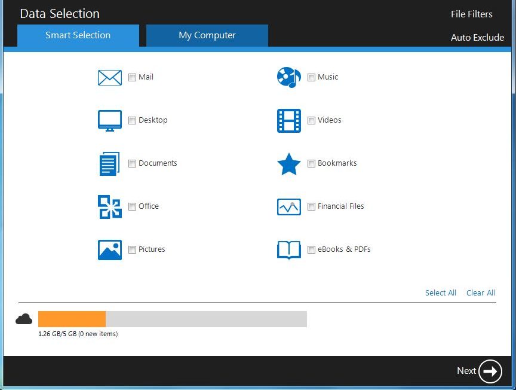The width and height of the screenshot is (516, 390).
Task: Click the Select All link
Action: click(x=440, y=292)
